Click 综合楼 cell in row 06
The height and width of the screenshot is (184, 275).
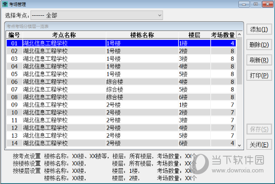[x=142, y=82]
